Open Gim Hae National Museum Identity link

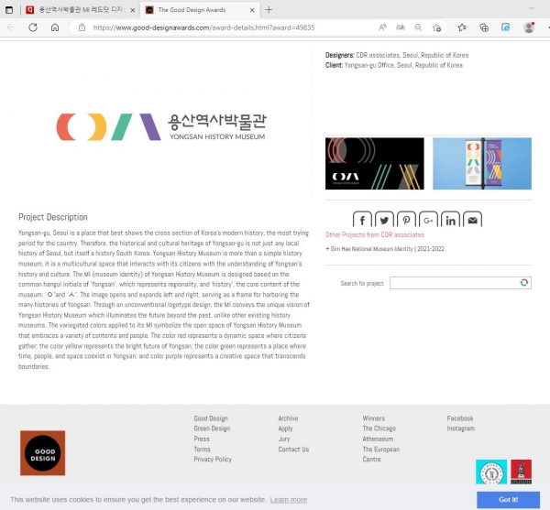pyautogui.click(x=385, y=249)
